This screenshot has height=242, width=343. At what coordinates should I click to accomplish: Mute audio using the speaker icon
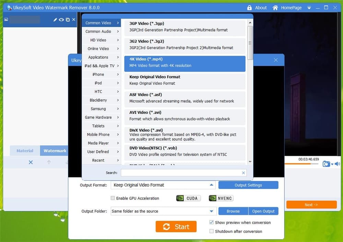point(337,164)
